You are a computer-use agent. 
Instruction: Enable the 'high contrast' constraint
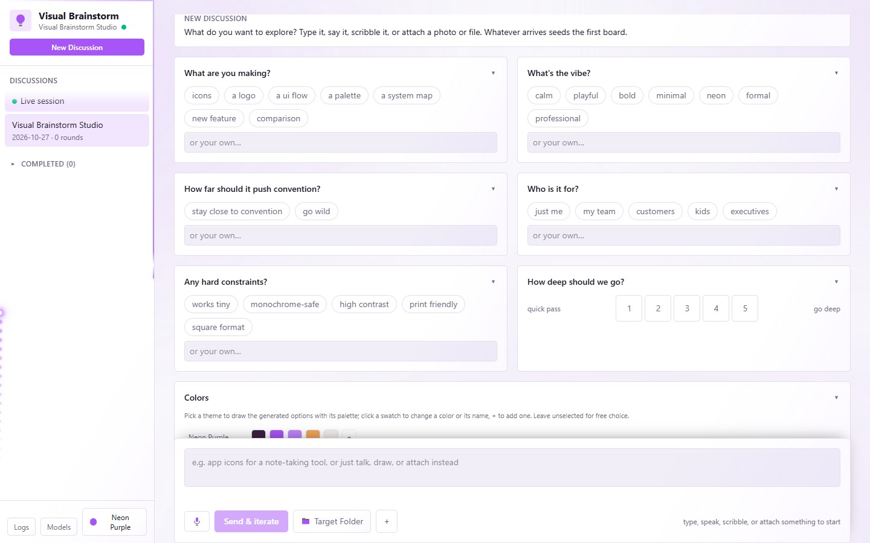tap(364, 304)
